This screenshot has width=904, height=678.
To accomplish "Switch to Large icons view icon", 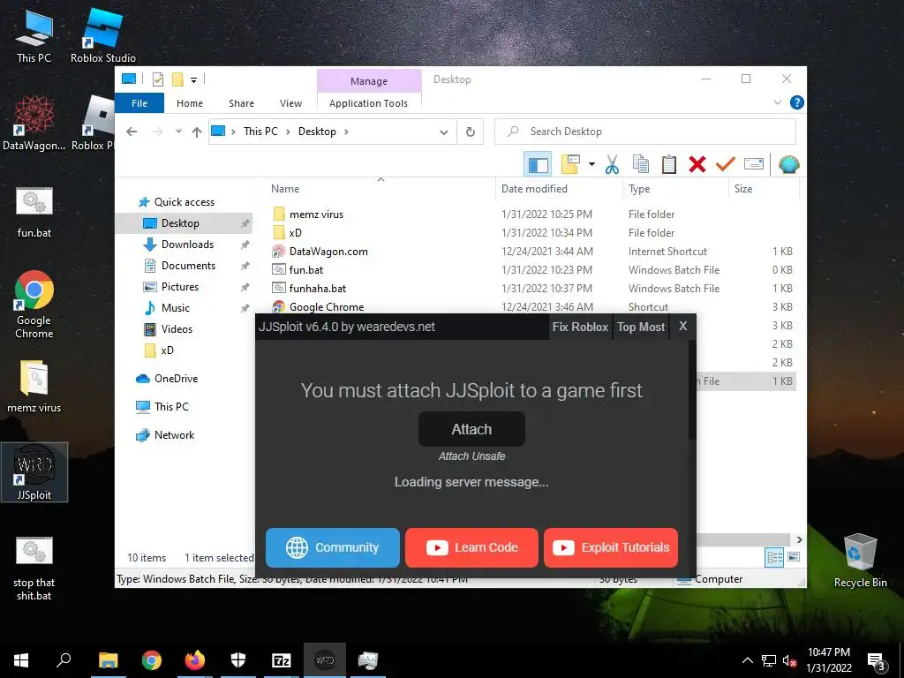I will click(794, 557).
